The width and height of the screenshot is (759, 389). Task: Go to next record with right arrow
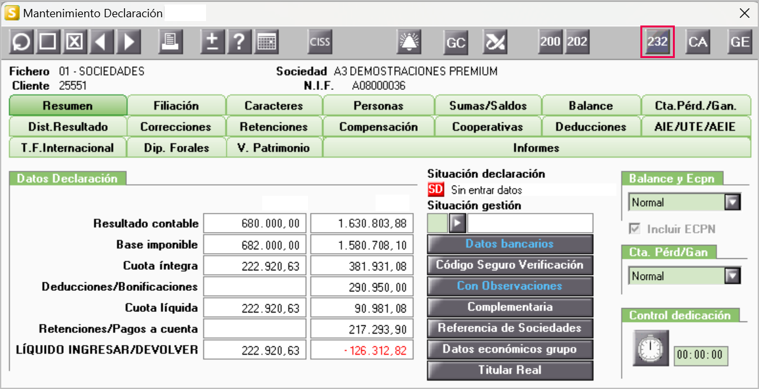[129, 42]
